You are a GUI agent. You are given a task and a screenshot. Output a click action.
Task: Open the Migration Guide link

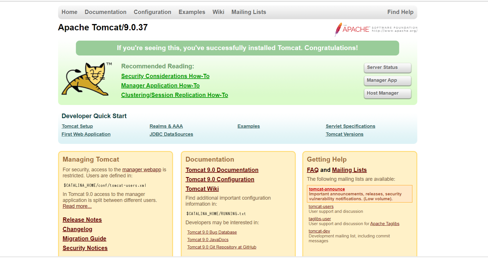point(84,239)
